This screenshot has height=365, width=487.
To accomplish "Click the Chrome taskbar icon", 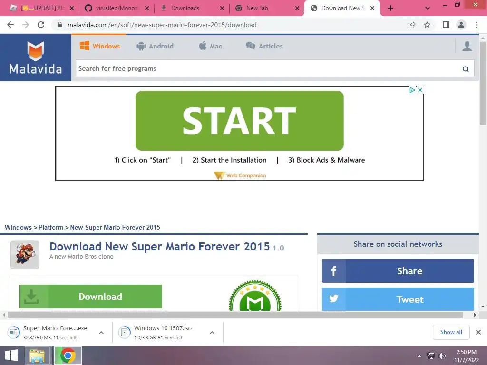I will [68, 355].
